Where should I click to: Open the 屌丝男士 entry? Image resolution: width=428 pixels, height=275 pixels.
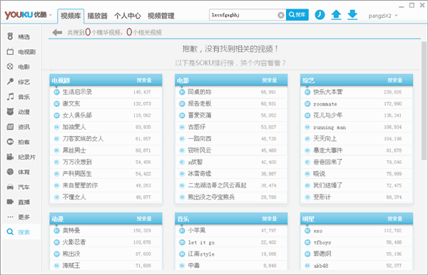(x=74, y=150)
